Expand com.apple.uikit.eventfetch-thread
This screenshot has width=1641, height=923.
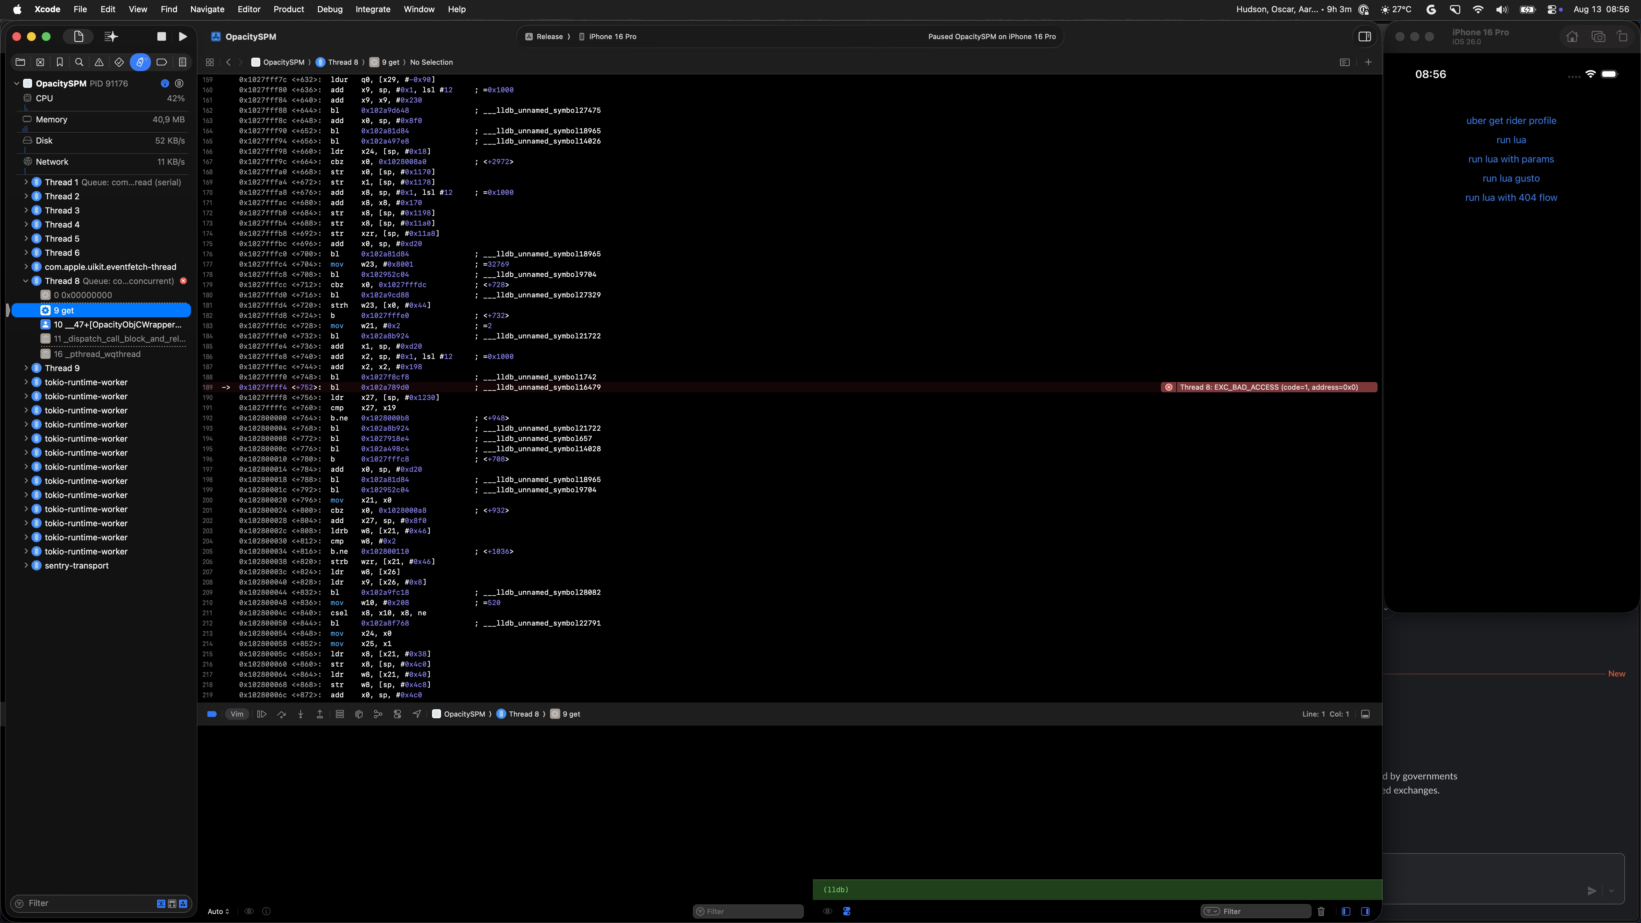pyautogui.click(x=26, y=267)
